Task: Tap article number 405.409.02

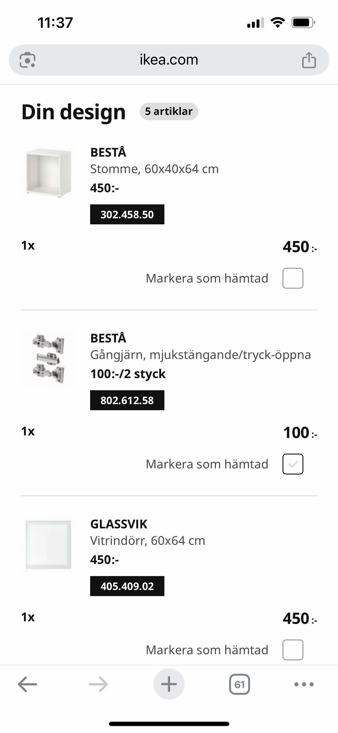Action: pos(127,586)
